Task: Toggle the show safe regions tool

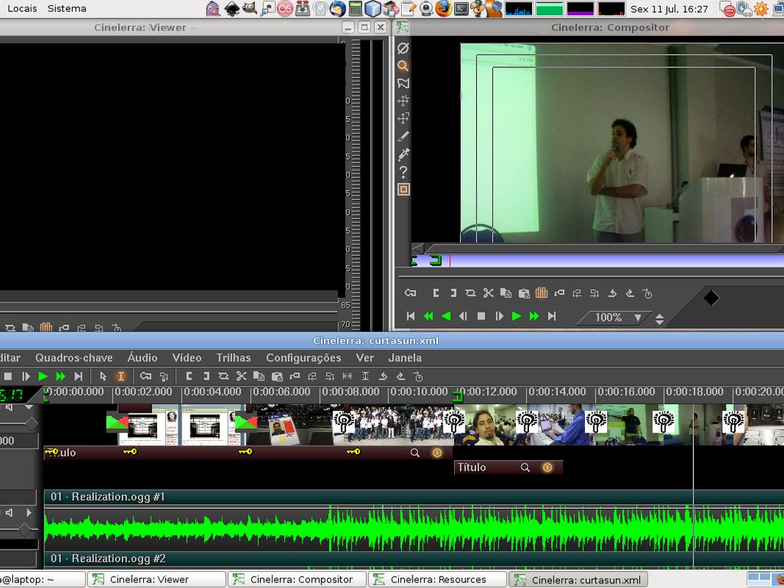Action: coord(403,189)
